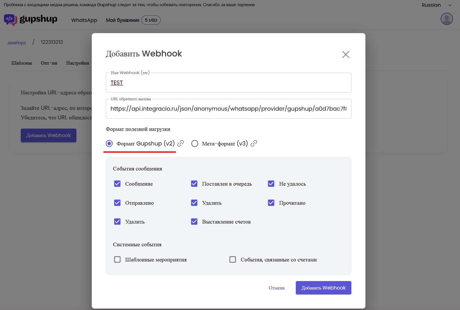
Task: Click the Добавить Webhook dialog title
Action: tap(144, 54)
